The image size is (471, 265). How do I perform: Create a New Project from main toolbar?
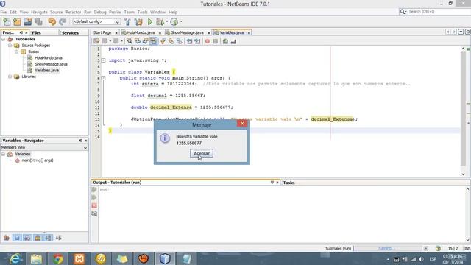(x=17, y=21)
